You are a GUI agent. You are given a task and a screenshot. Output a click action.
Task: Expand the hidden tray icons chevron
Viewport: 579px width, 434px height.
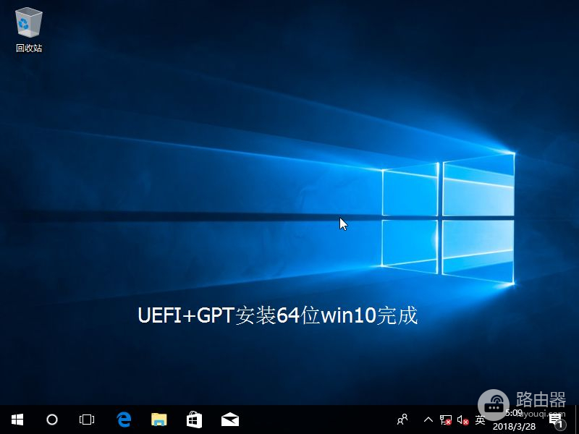point(428,420)
